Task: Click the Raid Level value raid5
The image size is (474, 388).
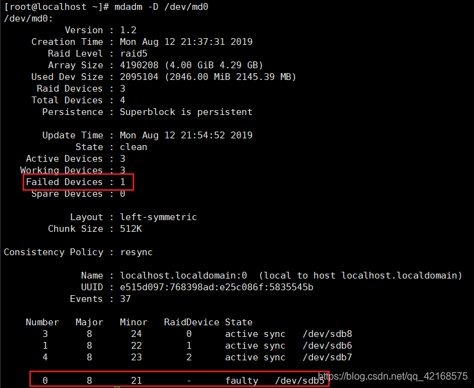Action: tap(133, 53)
